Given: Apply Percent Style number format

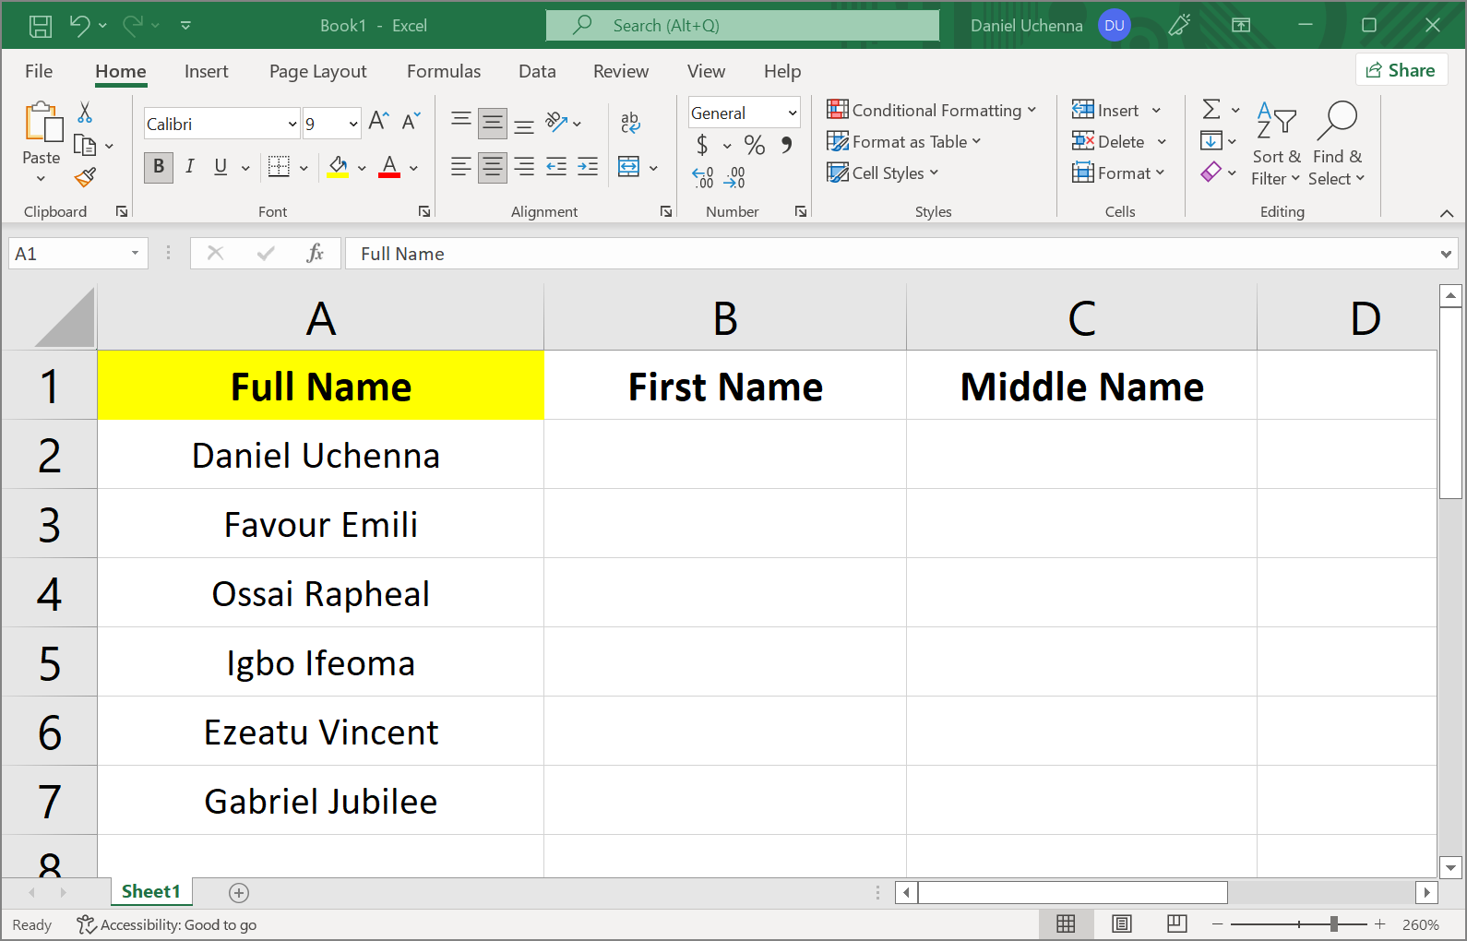Looking at the screenshot, I should (x=754, y=145).
